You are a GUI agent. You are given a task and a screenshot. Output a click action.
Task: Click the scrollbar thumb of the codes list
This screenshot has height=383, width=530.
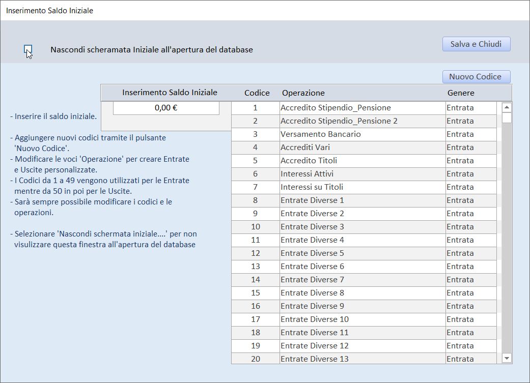pyautogui.click(x=507, y=118)
